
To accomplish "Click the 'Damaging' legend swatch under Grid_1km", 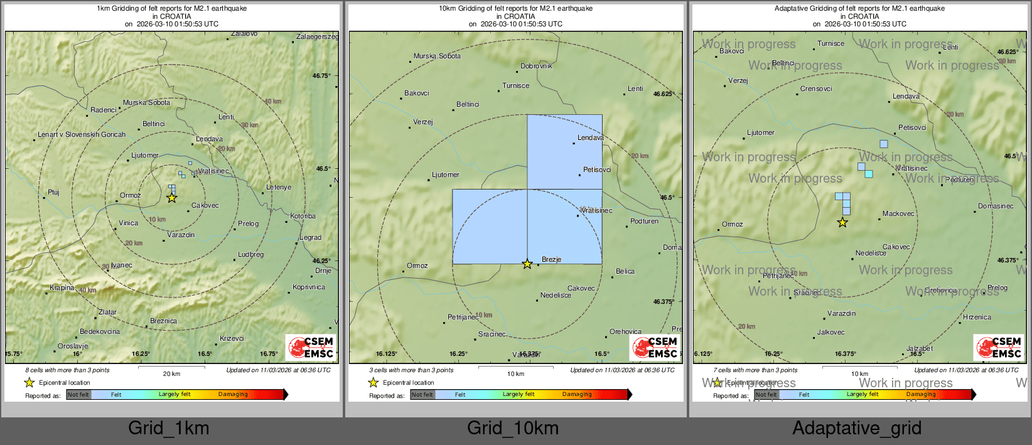I will 233,394.
